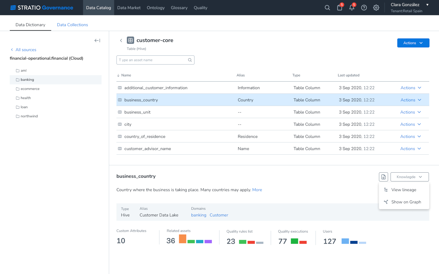Click the back arrow beside customer-core
The image size is (439, 274).
click(121, 40)
